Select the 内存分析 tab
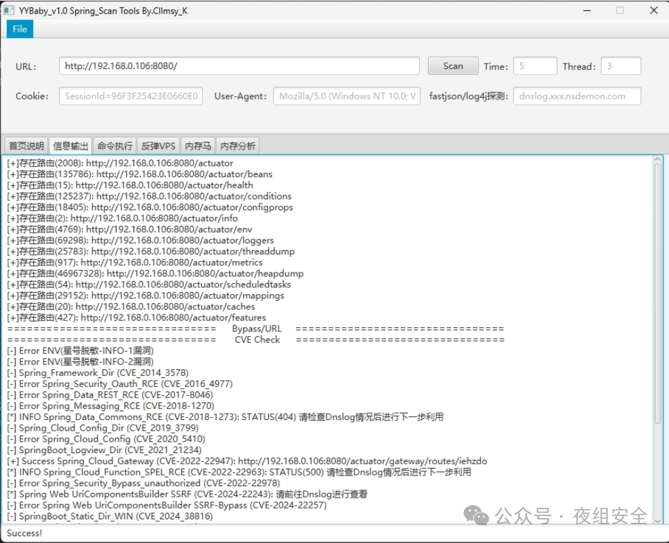This screenshot has height=543, width=669. [x=238, y=146]
